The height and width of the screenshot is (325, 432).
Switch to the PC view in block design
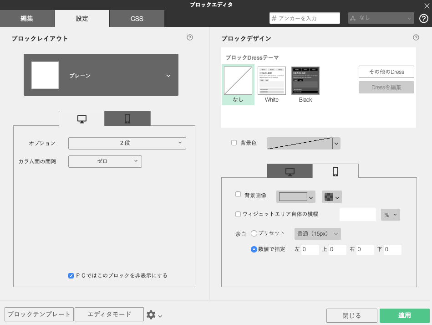289,171
